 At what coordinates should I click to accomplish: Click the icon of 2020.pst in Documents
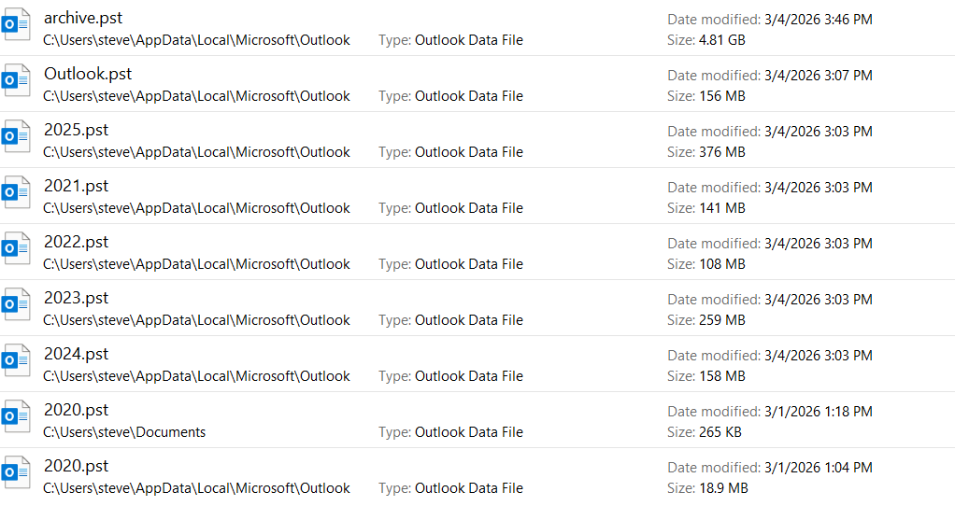coord(16,416)
